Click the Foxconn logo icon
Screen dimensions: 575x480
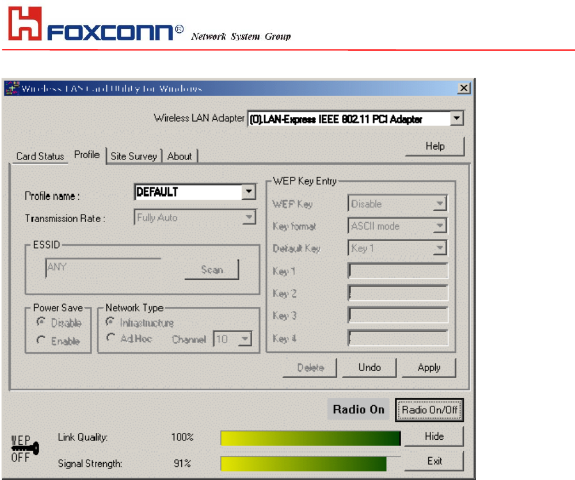point(25,24)
